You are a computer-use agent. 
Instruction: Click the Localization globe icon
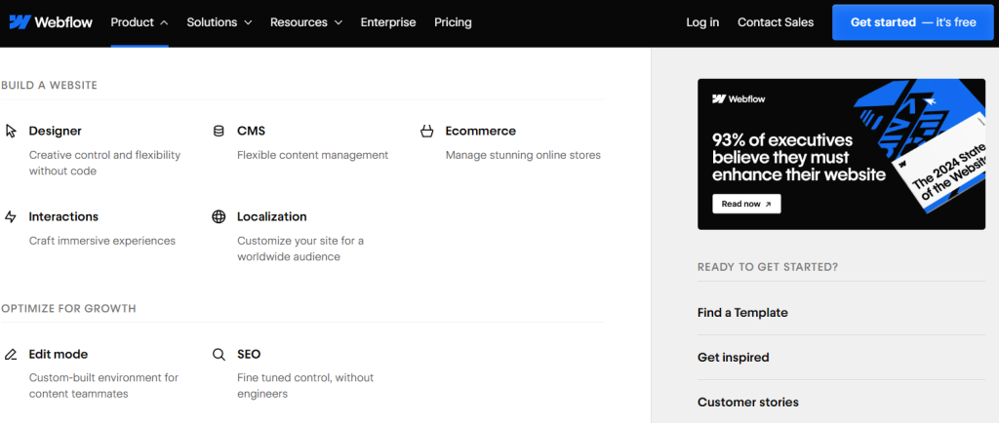pos(219,217)
